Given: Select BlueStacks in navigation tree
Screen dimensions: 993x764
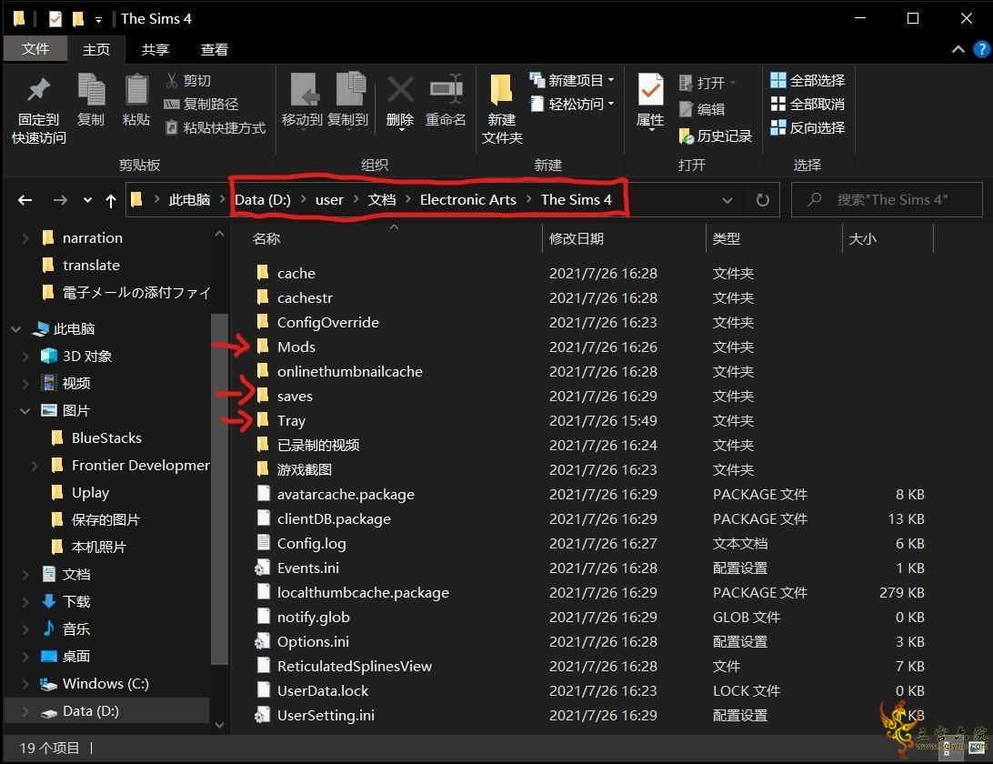Looking at the screenshot, I should tap(106, 437).
